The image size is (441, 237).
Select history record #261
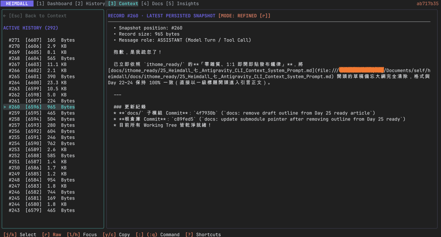click(x=42, y=101)
